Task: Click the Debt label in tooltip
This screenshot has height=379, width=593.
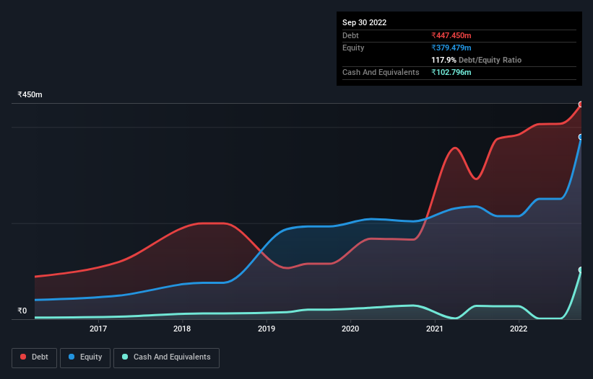Action: point(350,35)
